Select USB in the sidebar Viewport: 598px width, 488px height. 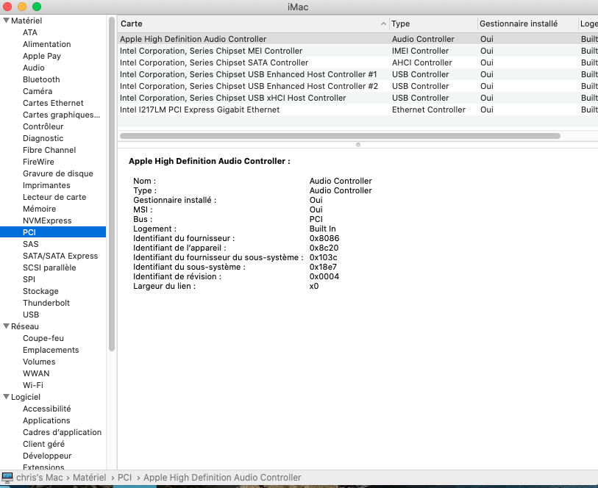(x=31, y=315)
